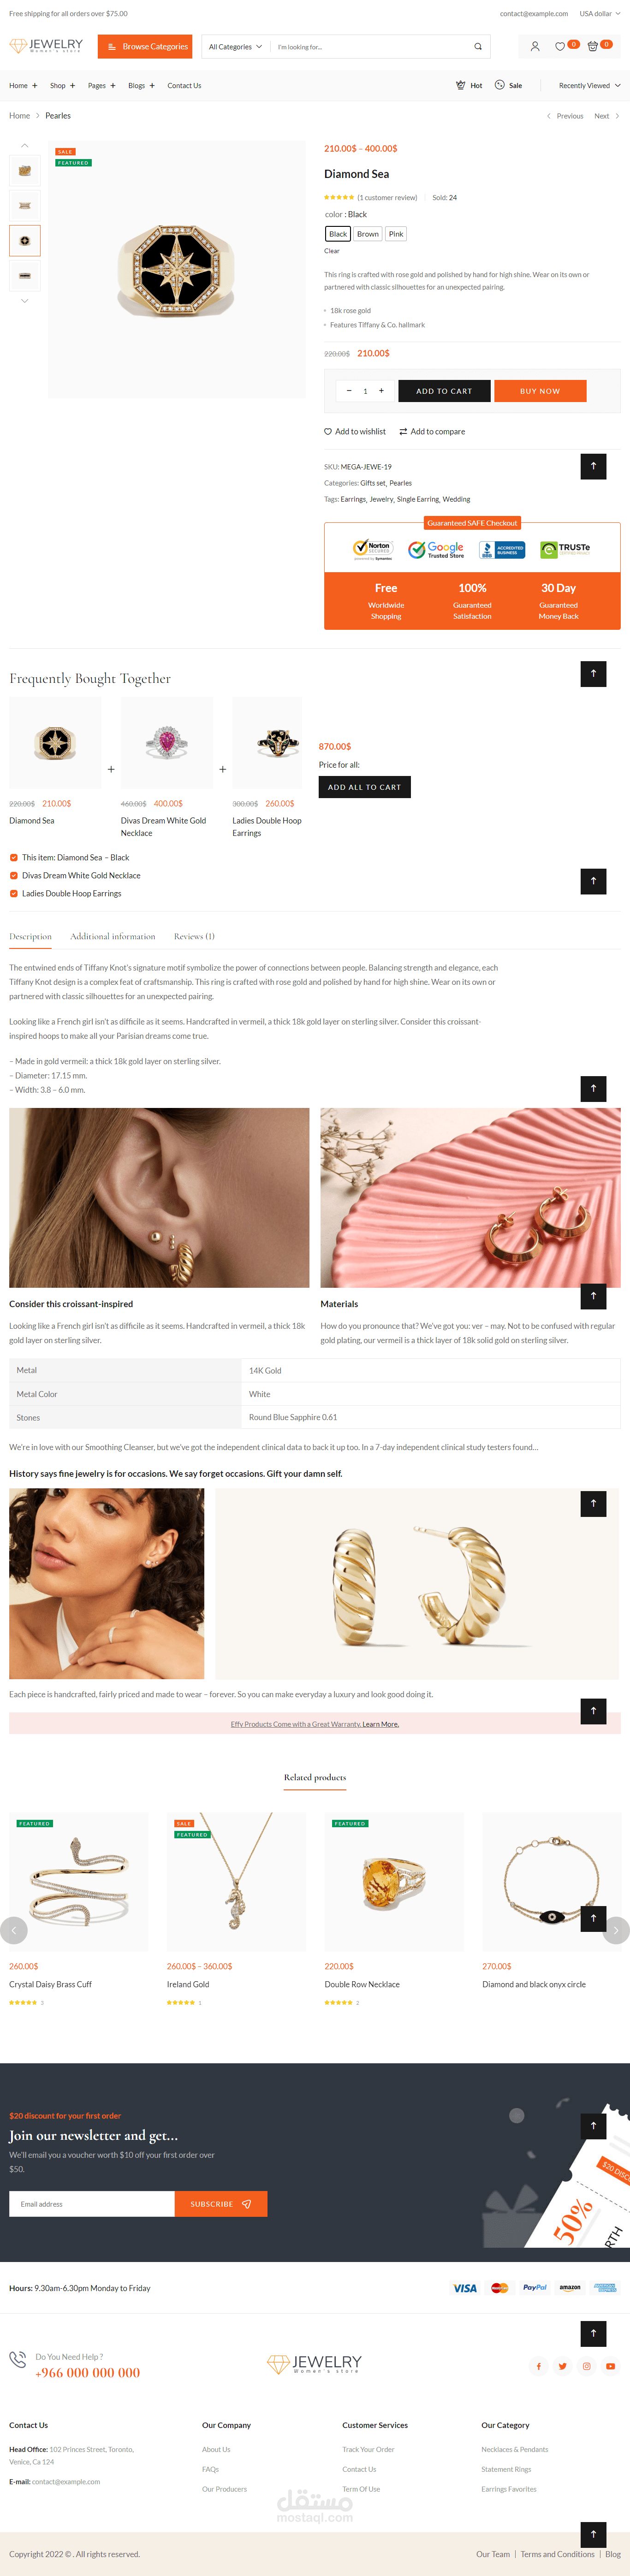Click the Buy Now button
This screenshot has height=2576, width=630.
[x=540, y=391]
